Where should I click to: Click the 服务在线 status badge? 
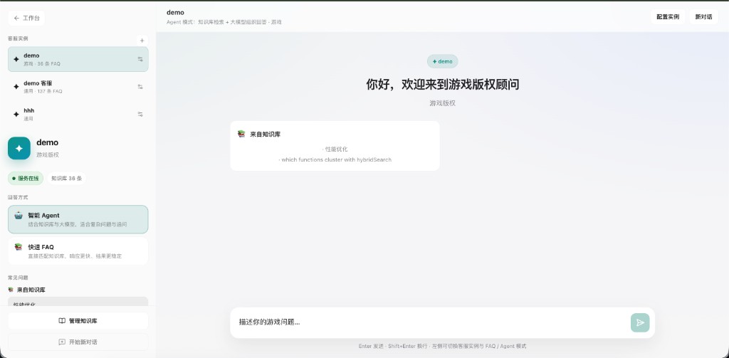coord(26,178)
